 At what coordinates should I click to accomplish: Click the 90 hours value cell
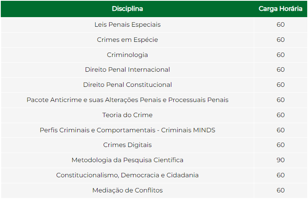coord(281,160)
